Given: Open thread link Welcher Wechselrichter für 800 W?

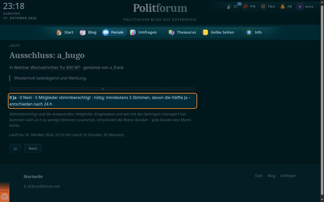Looking at the screenshot, I should pyautogui.click(x=47, y=67).
